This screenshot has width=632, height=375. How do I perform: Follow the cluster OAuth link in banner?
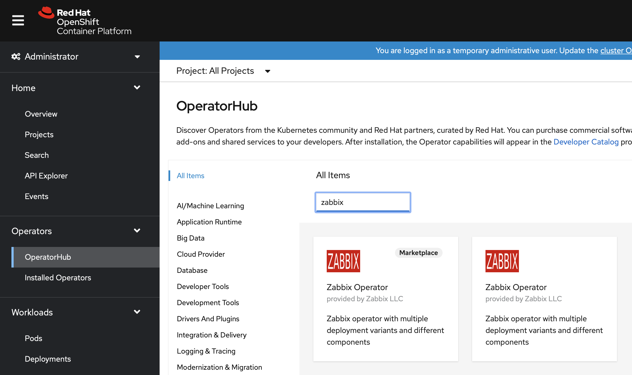click(616, 50)
